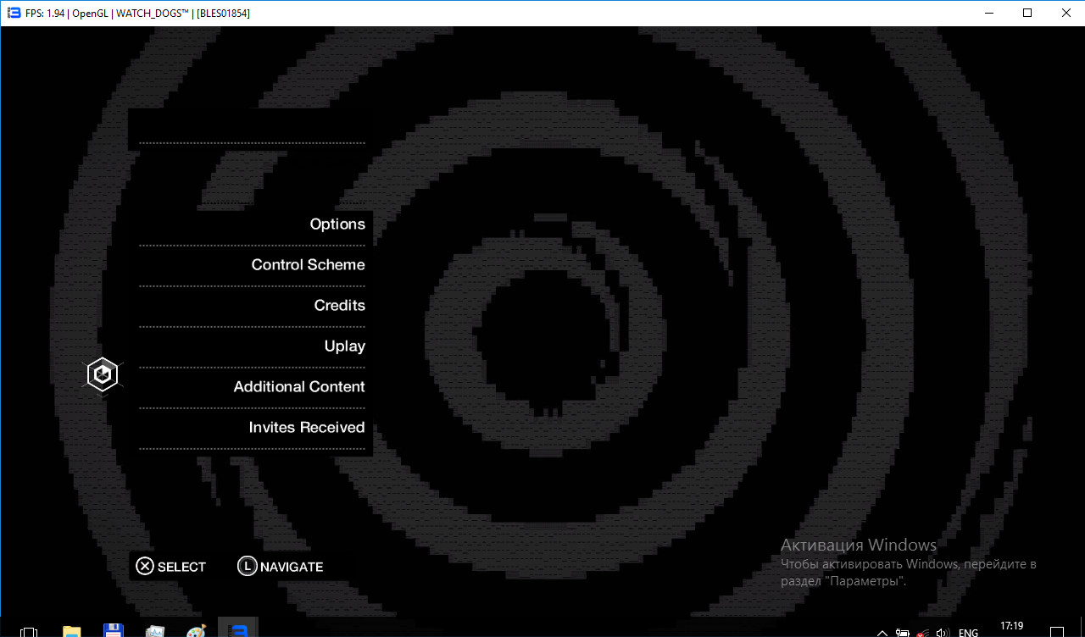The width and height of the screenshot is (1085, 637).
Task: Open the Control Scheme menu entry
Action: point(308,265)
